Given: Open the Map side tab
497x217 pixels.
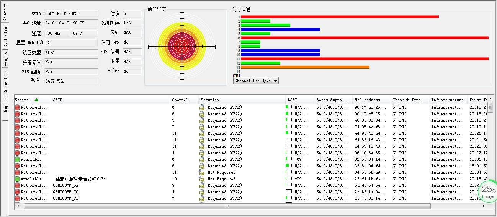Looking at the screenshot, I should tap(5, 108).
